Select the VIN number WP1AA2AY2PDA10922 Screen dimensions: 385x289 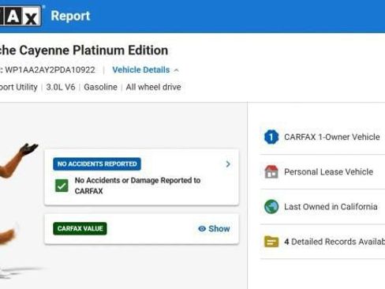pyautogui.click(x=50, y=69)
